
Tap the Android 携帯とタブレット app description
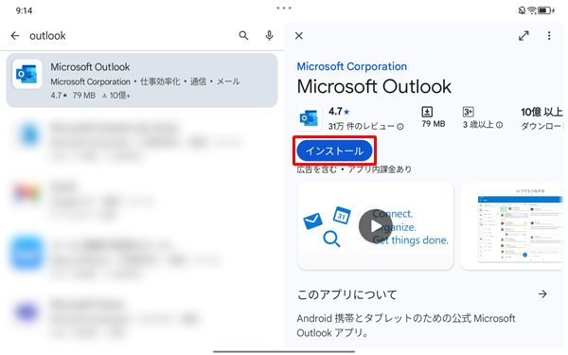coord(406,326)
